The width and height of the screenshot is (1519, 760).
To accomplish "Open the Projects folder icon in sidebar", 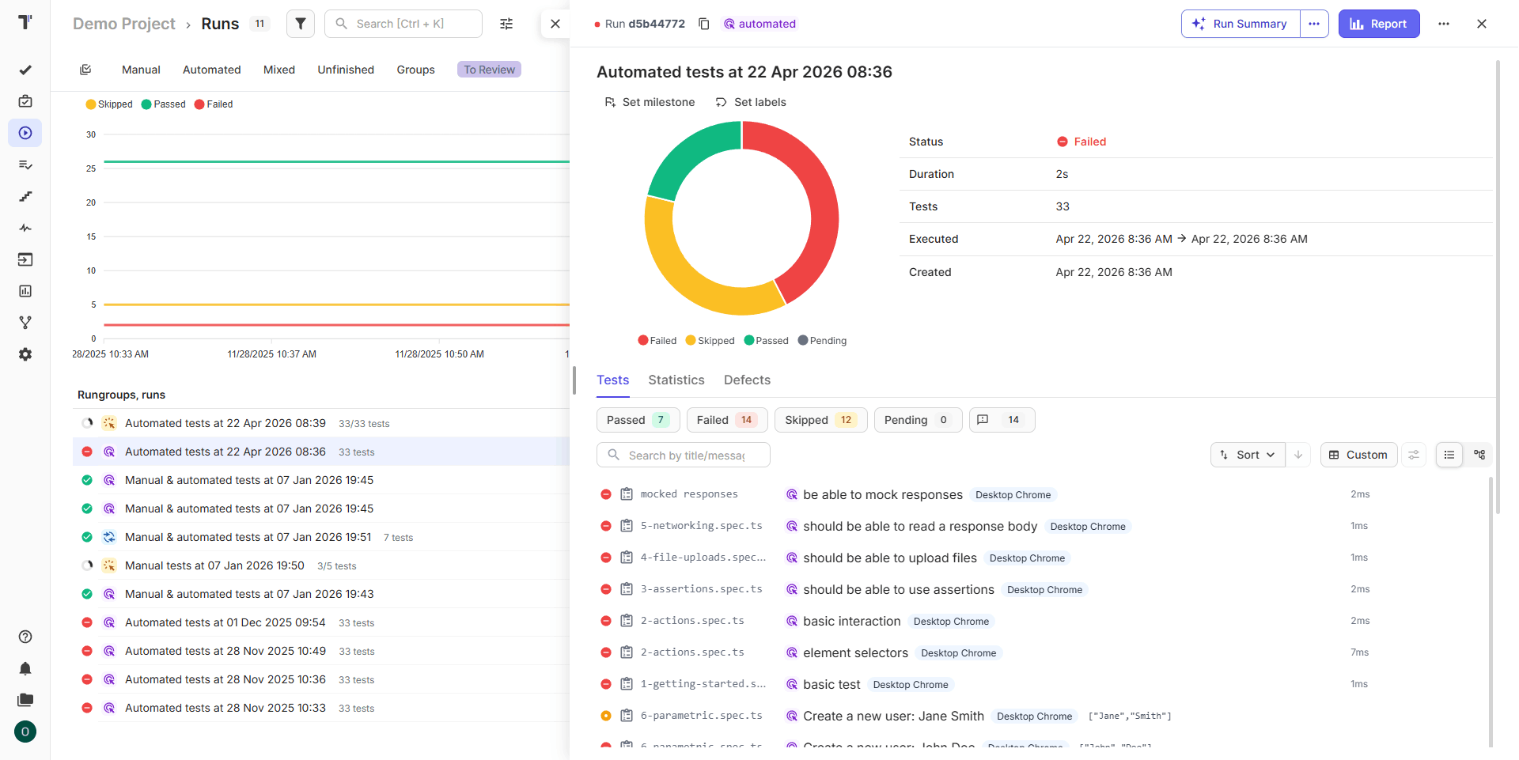I will (x=25, y=700).
